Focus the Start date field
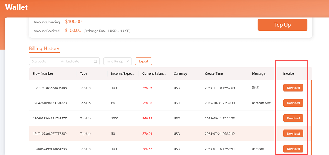The height and width of the screenshot is (155, 329). (45, 61)
